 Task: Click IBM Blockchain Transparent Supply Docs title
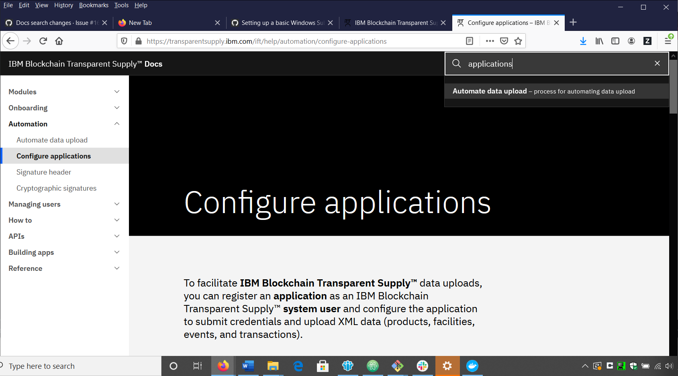pyautogui.click(x=85, y=64)
